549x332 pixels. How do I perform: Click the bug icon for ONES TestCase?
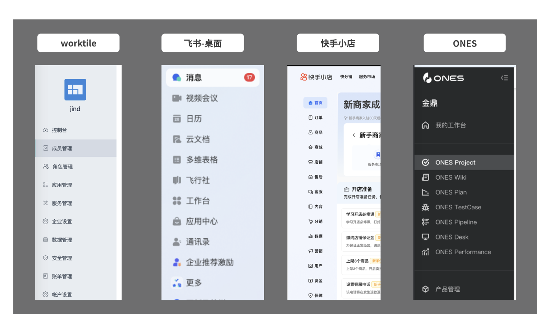click(425, 207)
